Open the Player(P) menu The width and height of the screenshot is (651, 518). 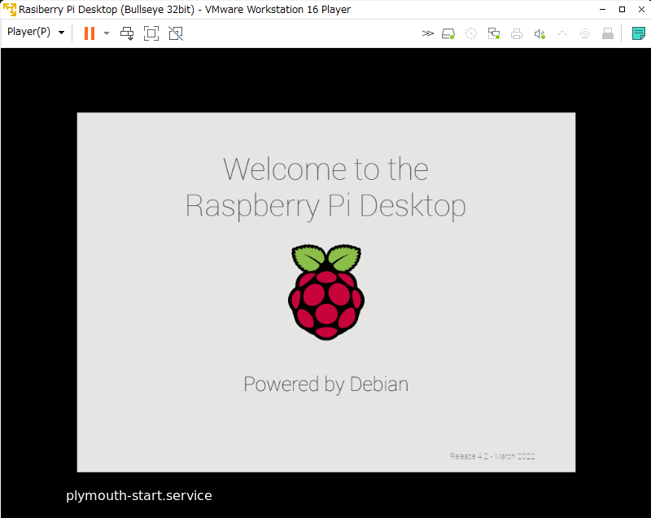point(36,32)
